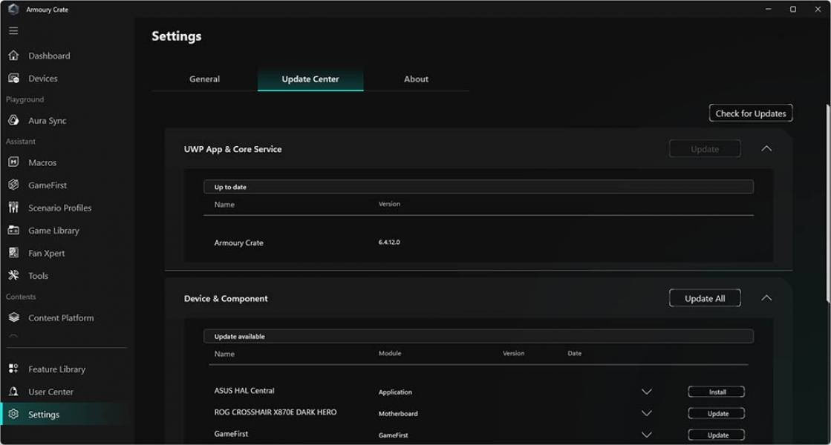Click the Macros icon in sidebar
The height and width of the screenshot is (445, 831).
[x=14, y=162]
